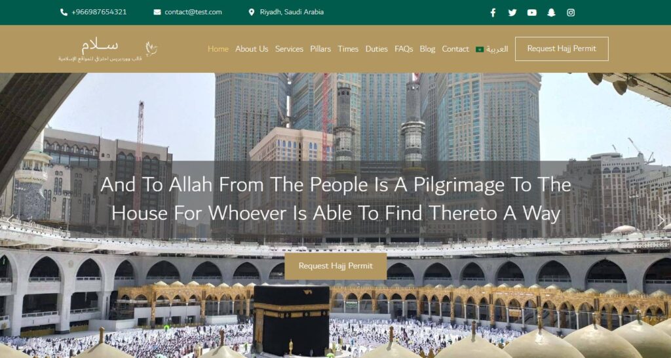Click the location pin icon beside Riyadh

[252, 12]
